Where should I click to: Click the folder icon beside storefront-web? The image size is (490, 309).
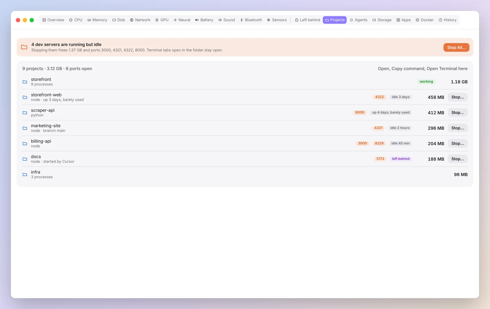[x=25, y=97]
